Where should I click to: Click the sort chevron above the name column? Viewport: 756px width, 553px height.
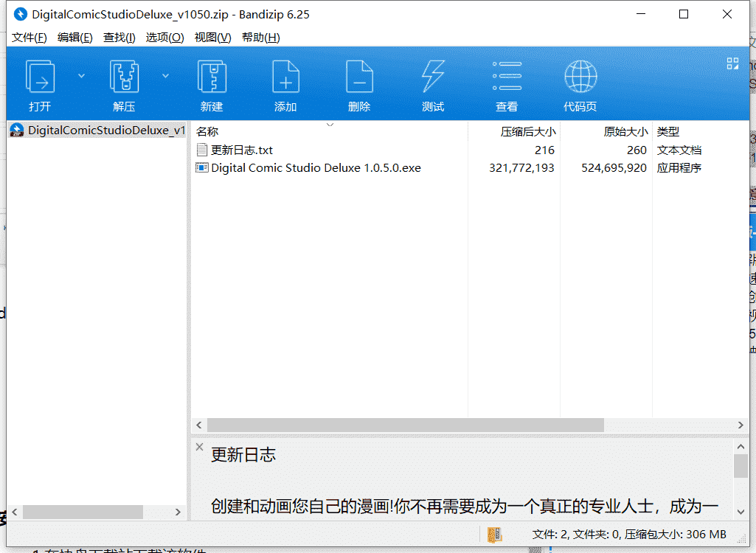(330, 125)
